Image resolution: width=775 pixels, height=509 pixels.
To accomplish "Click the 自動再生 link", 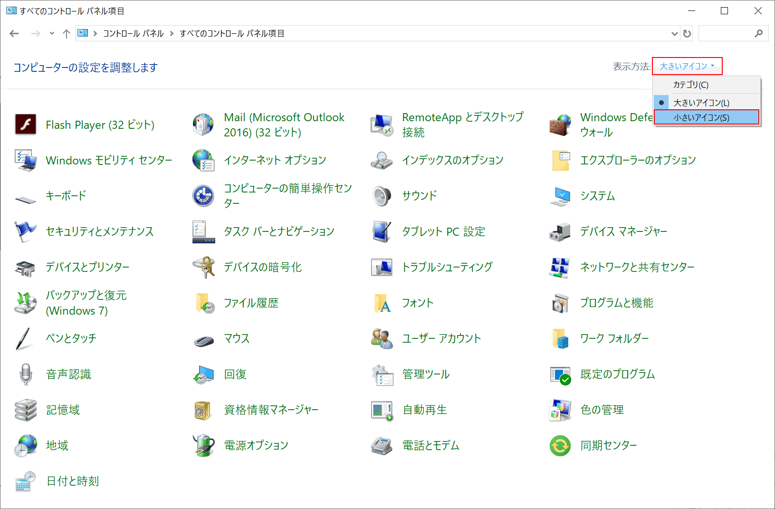I will 425,410.
